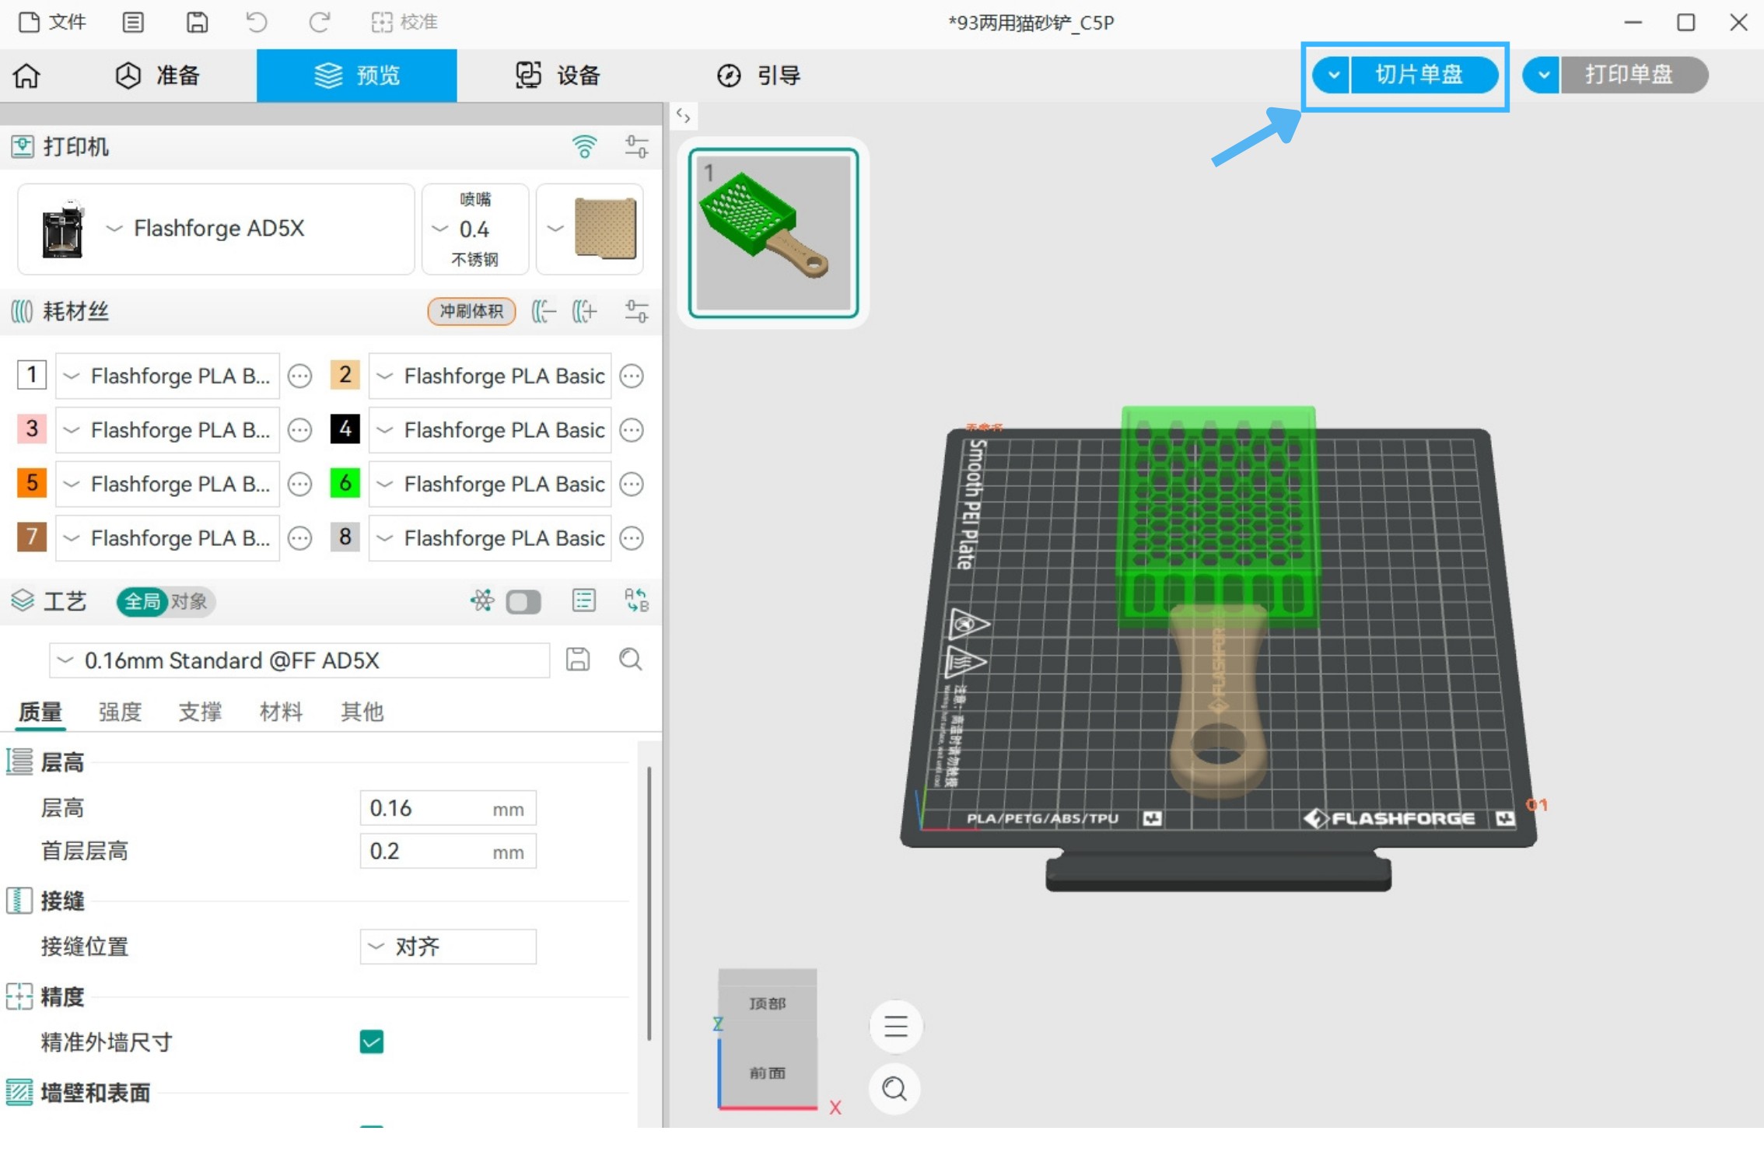Toggle the advanced settings switch

tap(523, 601)
